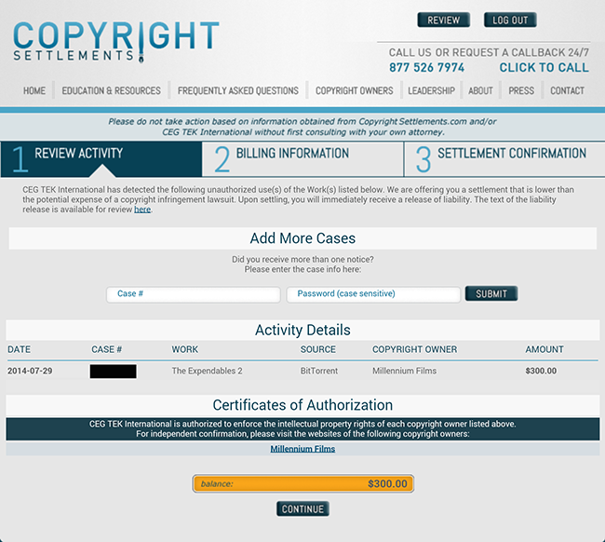Click the Copyright Settlements logo
Image resolution: width=605 pixels, height=542 pixels.
point(116,41)
